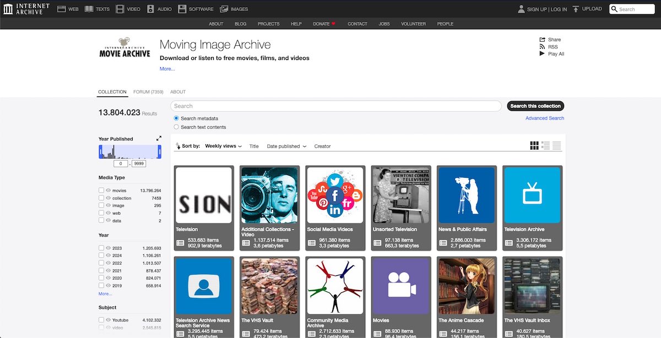The width and height of the screenshot is (661, 338).
Task: Open the Social Media Videos collection tile
Action: click(335, 208)
